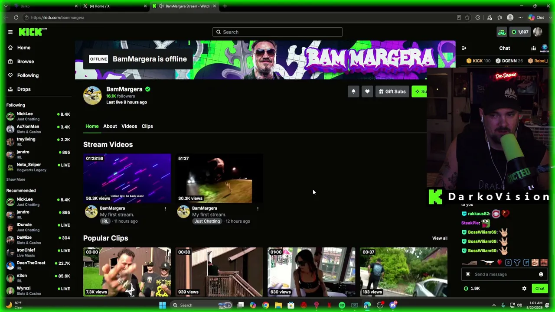
Task: Go to Home in the sidebar
Action: coord(24,48)
